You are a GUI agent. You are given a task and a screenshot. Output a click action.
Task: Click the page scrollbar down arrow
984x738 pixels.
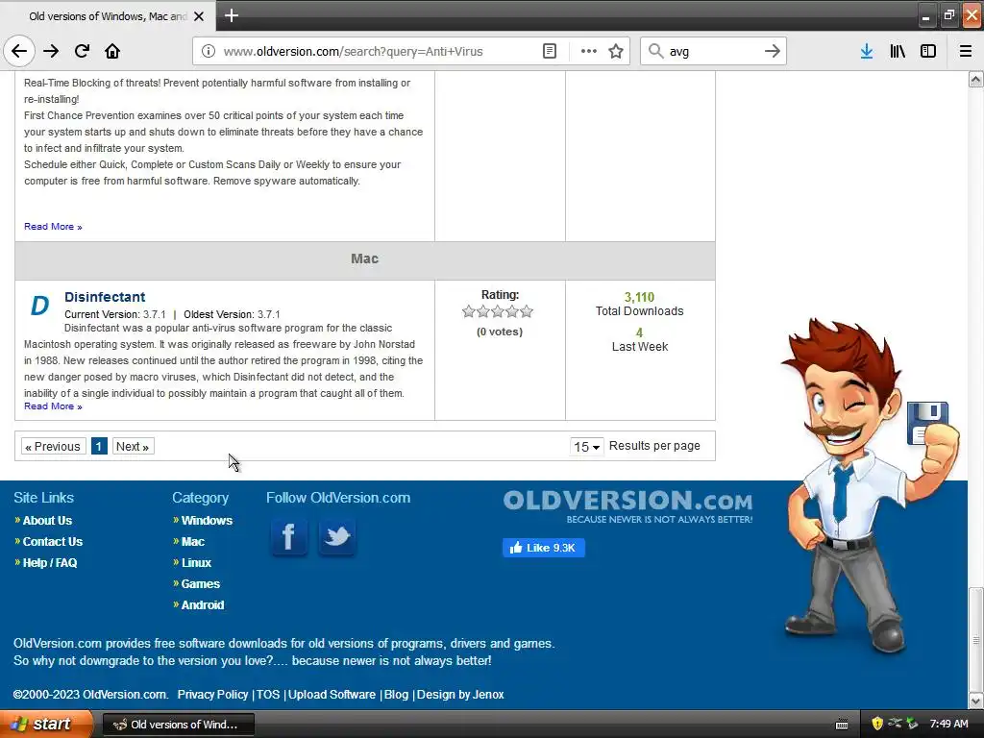[x=976, y=701]
